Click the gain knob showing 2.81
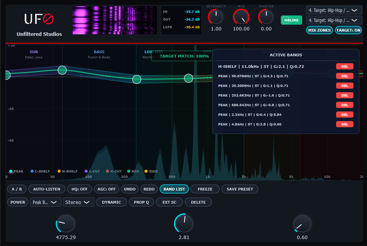The width and height of the screenshot is (367, 246). coord(184,224)
